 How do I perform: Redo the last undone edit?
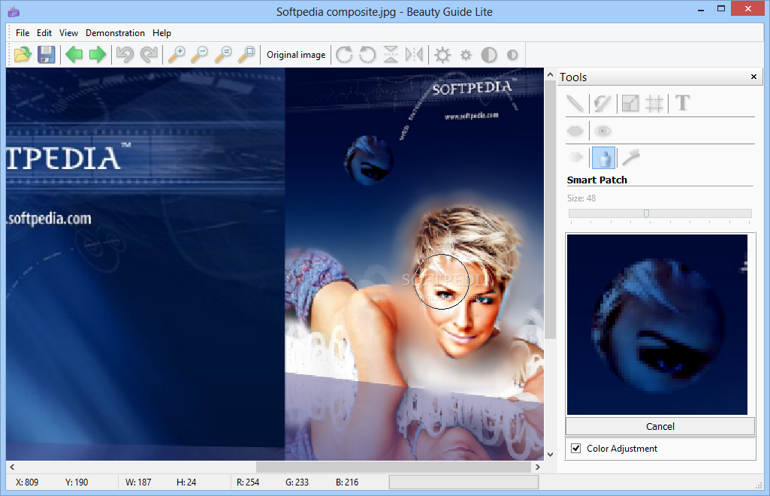coord(149,55)
